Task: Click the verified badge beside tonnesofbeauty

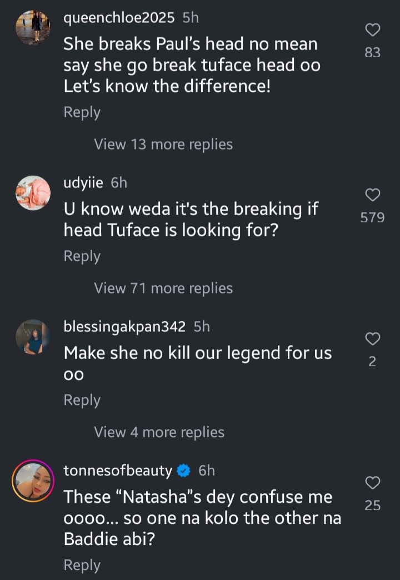Action: 183,471
